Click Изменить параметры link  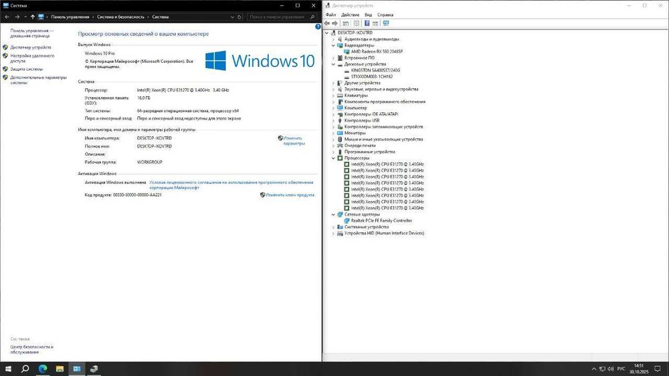(294, 140)
